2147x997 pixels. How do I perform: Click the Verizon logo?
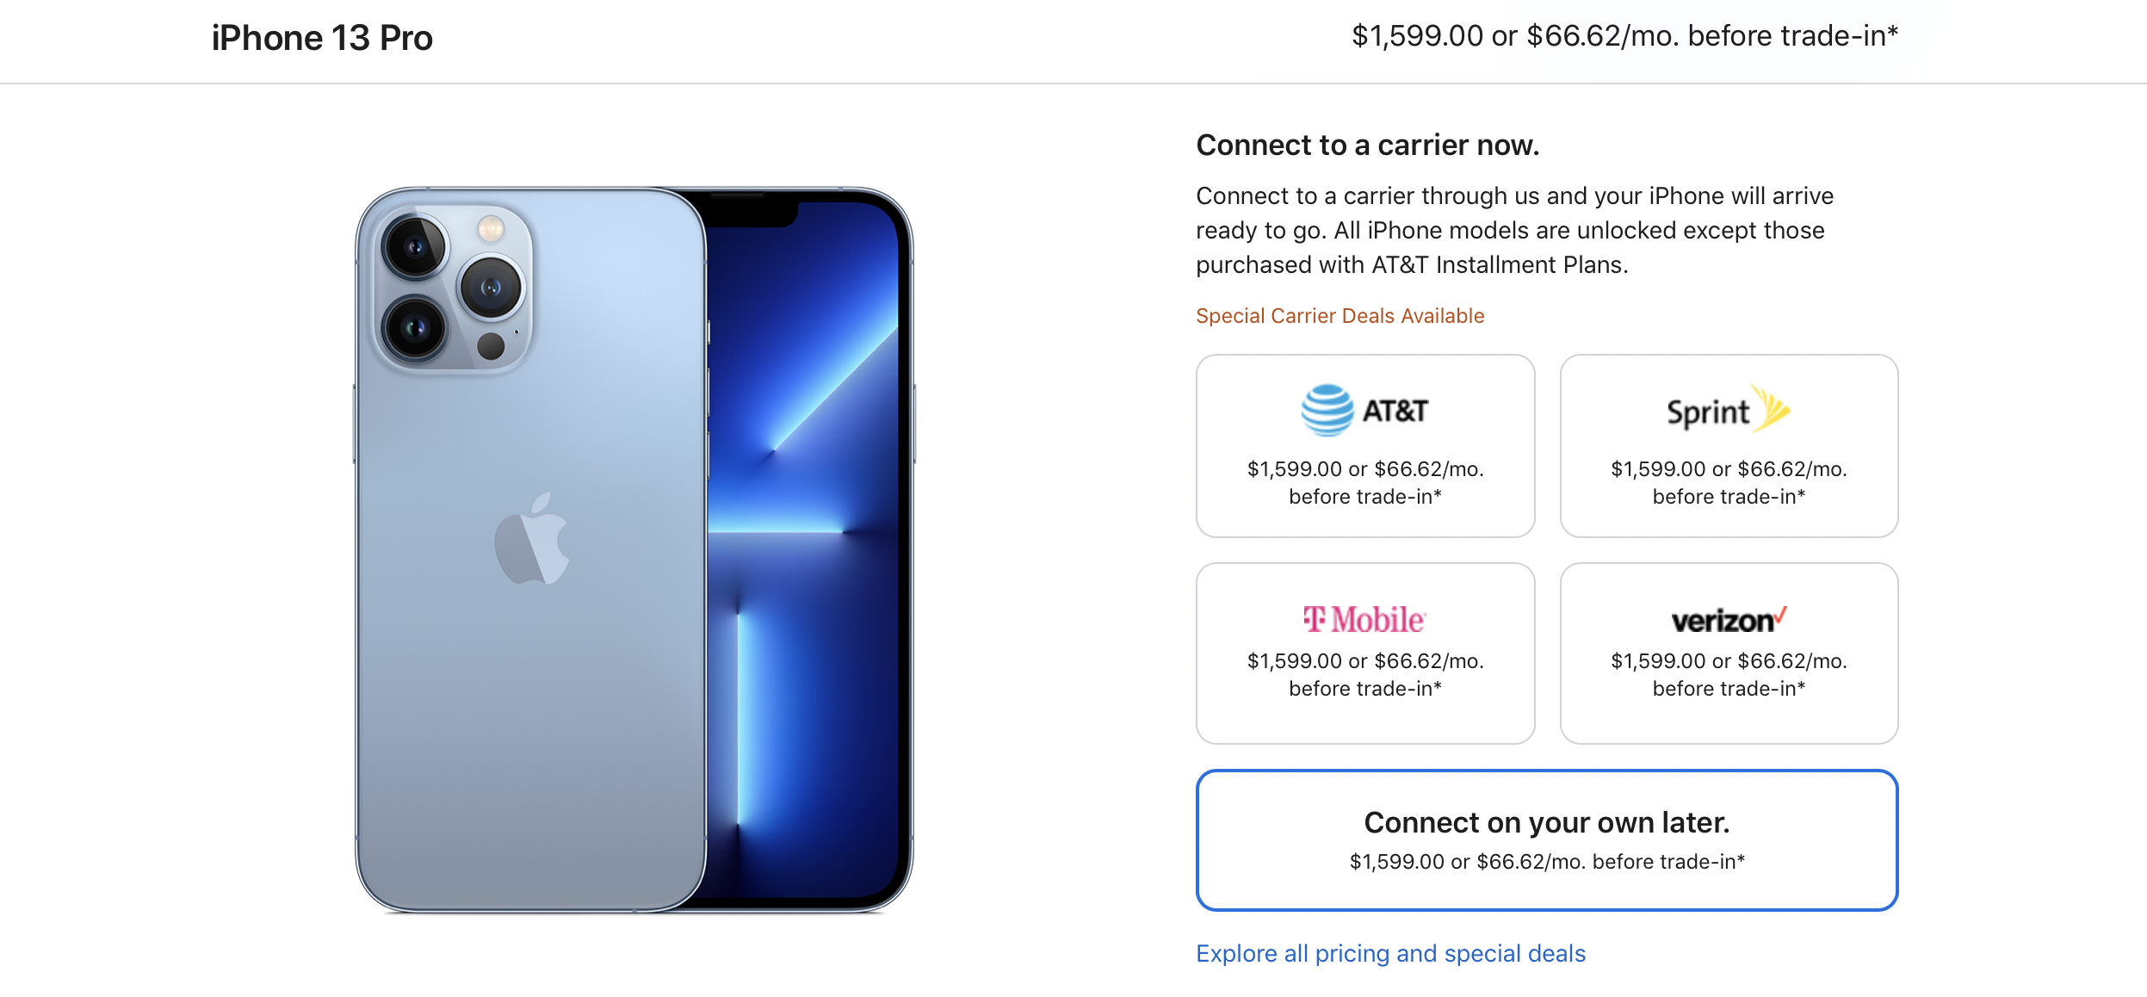(1729, 619)
